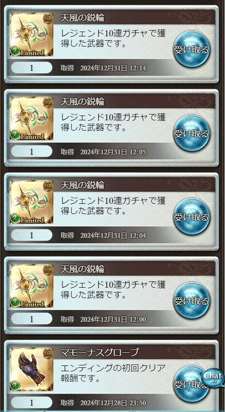Click quantity pill of the 12:00 entry
The width and height of the screenshot is (225, 412).
32,319
